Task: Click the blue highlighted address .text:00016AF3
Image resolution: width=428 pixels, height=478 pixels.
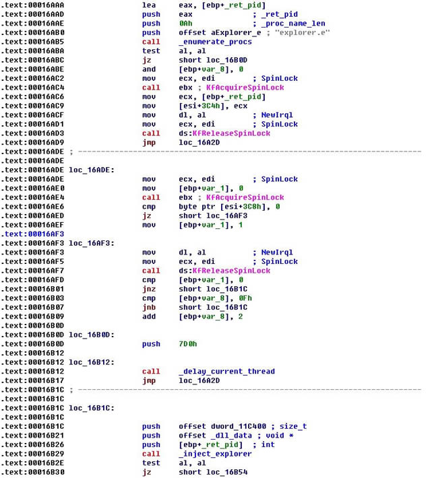Action: [33, 234]
